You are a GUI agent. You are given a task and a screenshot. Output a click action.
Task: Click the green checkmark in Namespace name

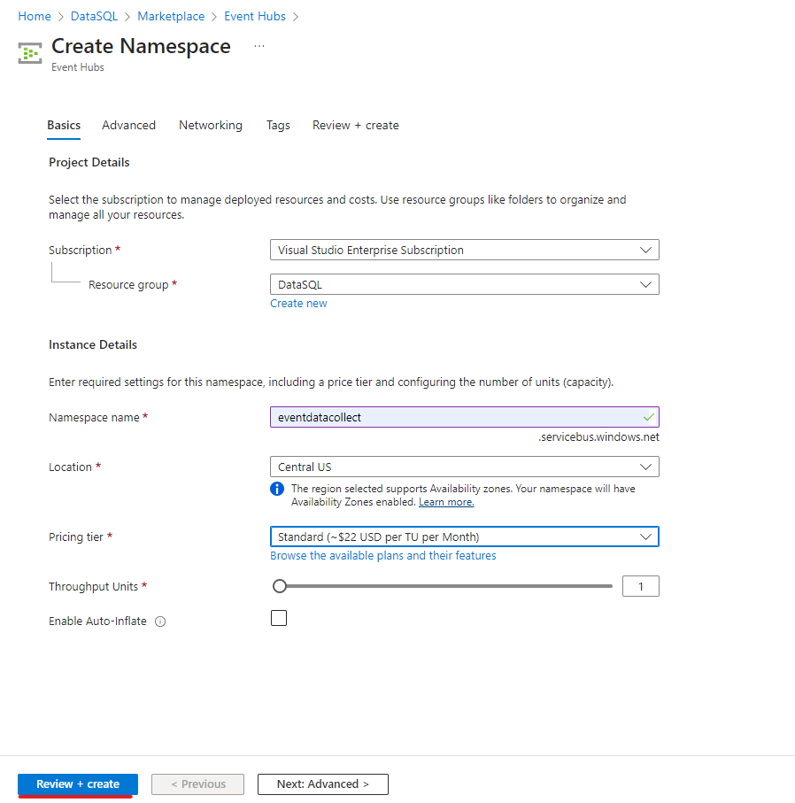click(x=649, y=417)
